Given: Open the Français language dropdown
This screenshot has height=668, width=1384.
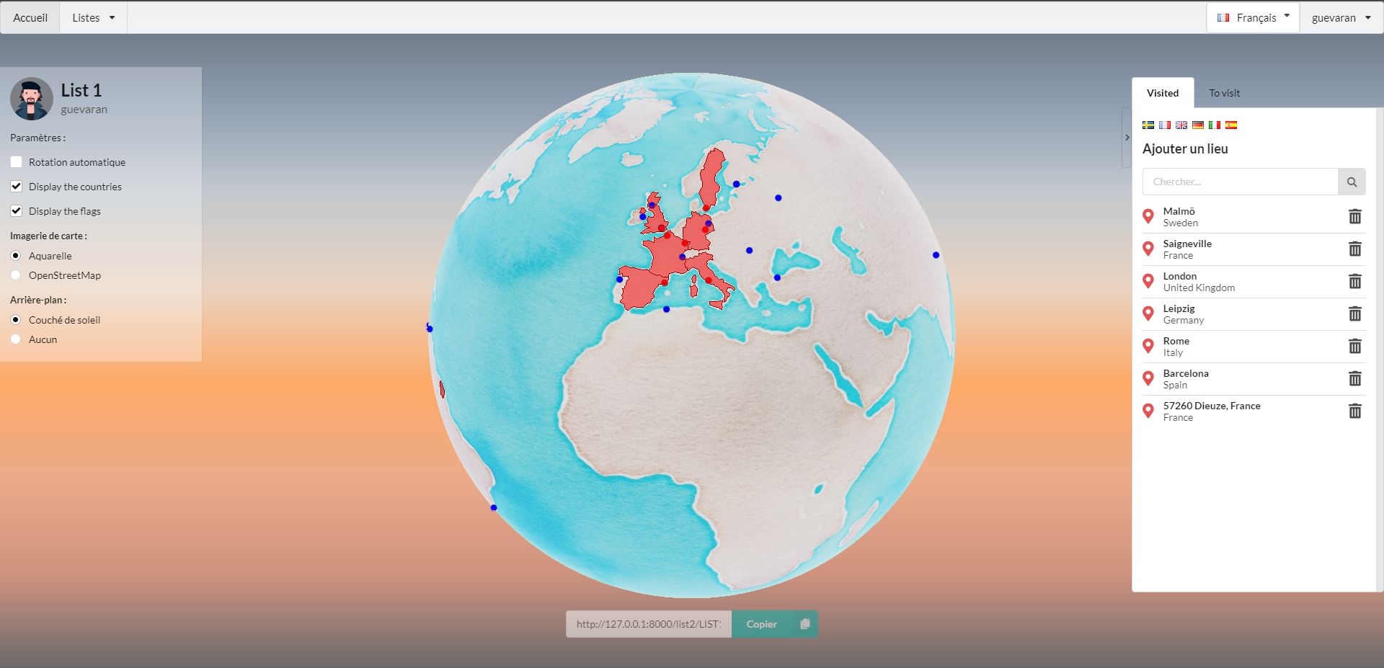Looking at the screenshot, I should coord(1253,18).
